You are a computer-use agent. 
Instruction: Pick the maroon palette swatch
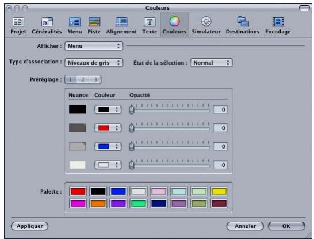tap(219, 203)
